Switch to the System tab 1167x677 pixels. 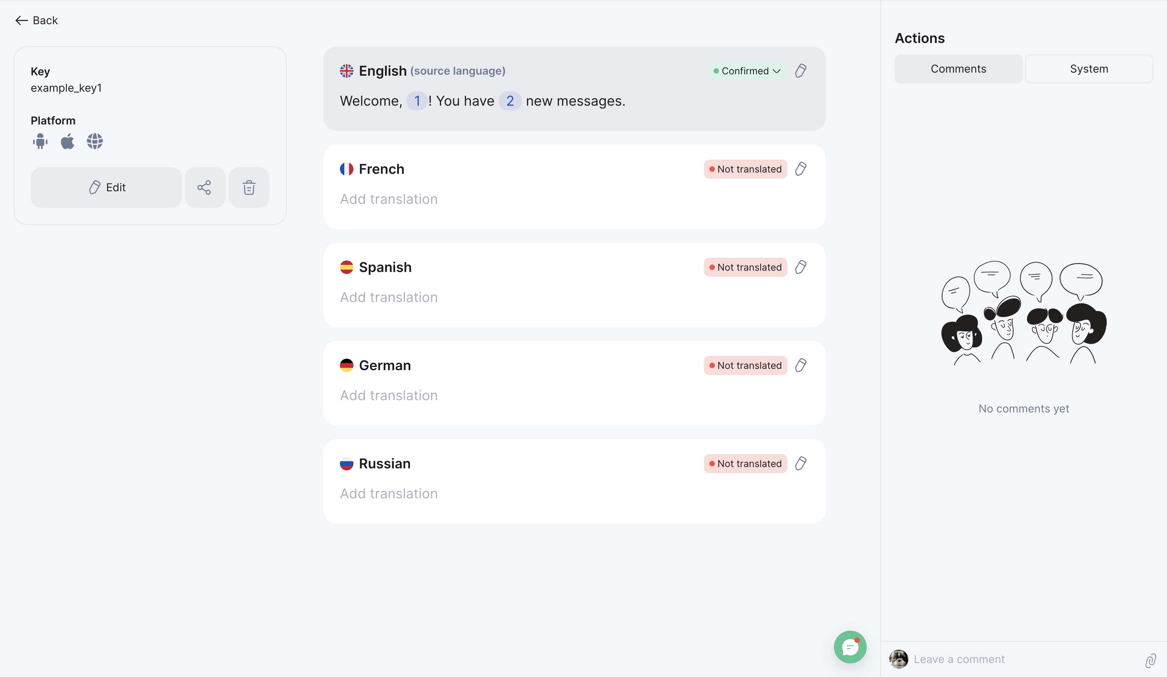click(x=1089, y=69)
